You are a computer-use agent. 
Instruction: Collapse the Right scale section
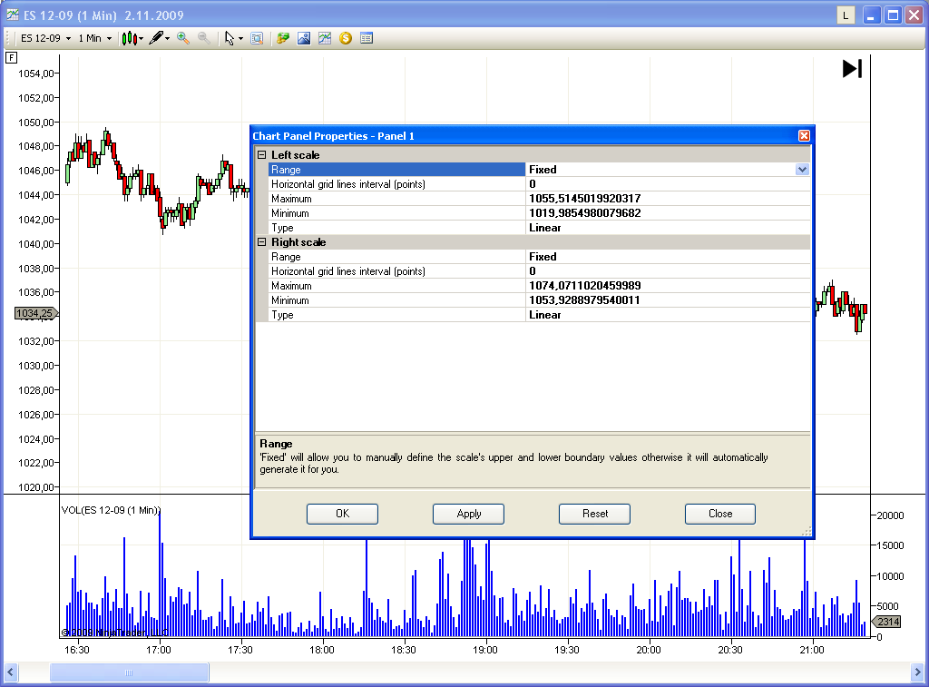[x=262, y=241]
